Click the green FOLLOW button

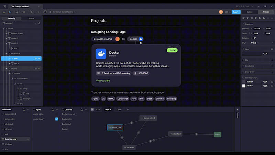point(172,50)
